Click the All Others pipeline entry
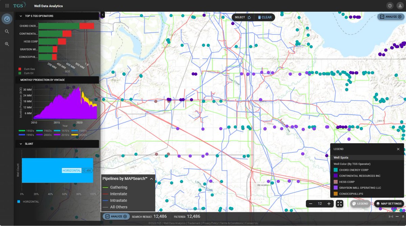 (x=115, y=207)
